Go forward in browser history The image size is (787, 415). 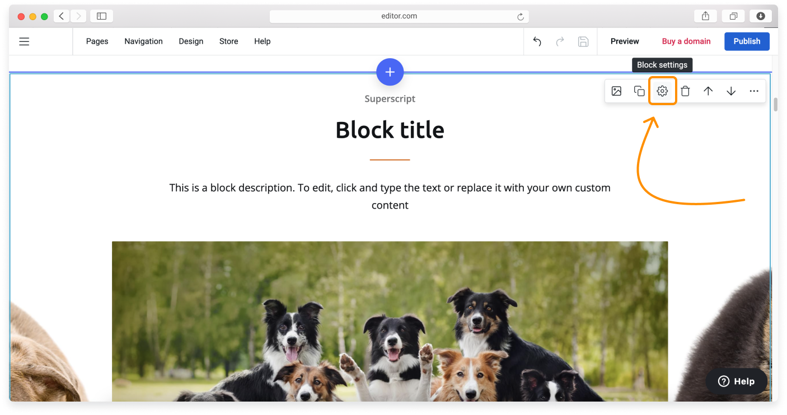click(78, 16)
